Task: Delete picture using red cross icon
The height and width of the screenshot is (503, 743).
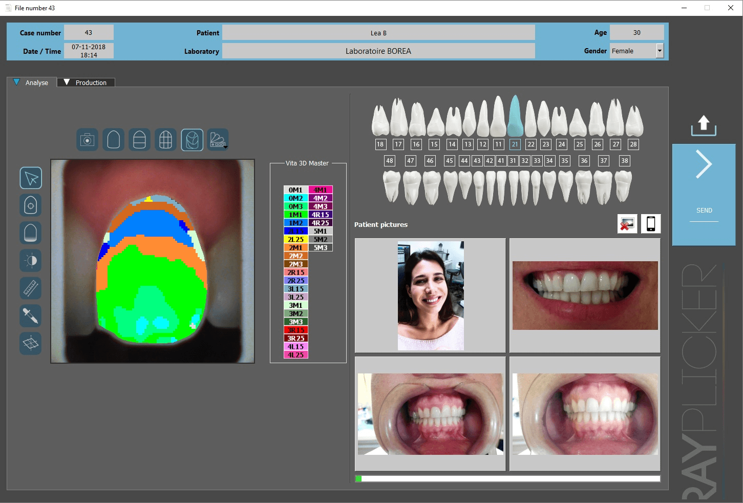Action: (627, 224)
